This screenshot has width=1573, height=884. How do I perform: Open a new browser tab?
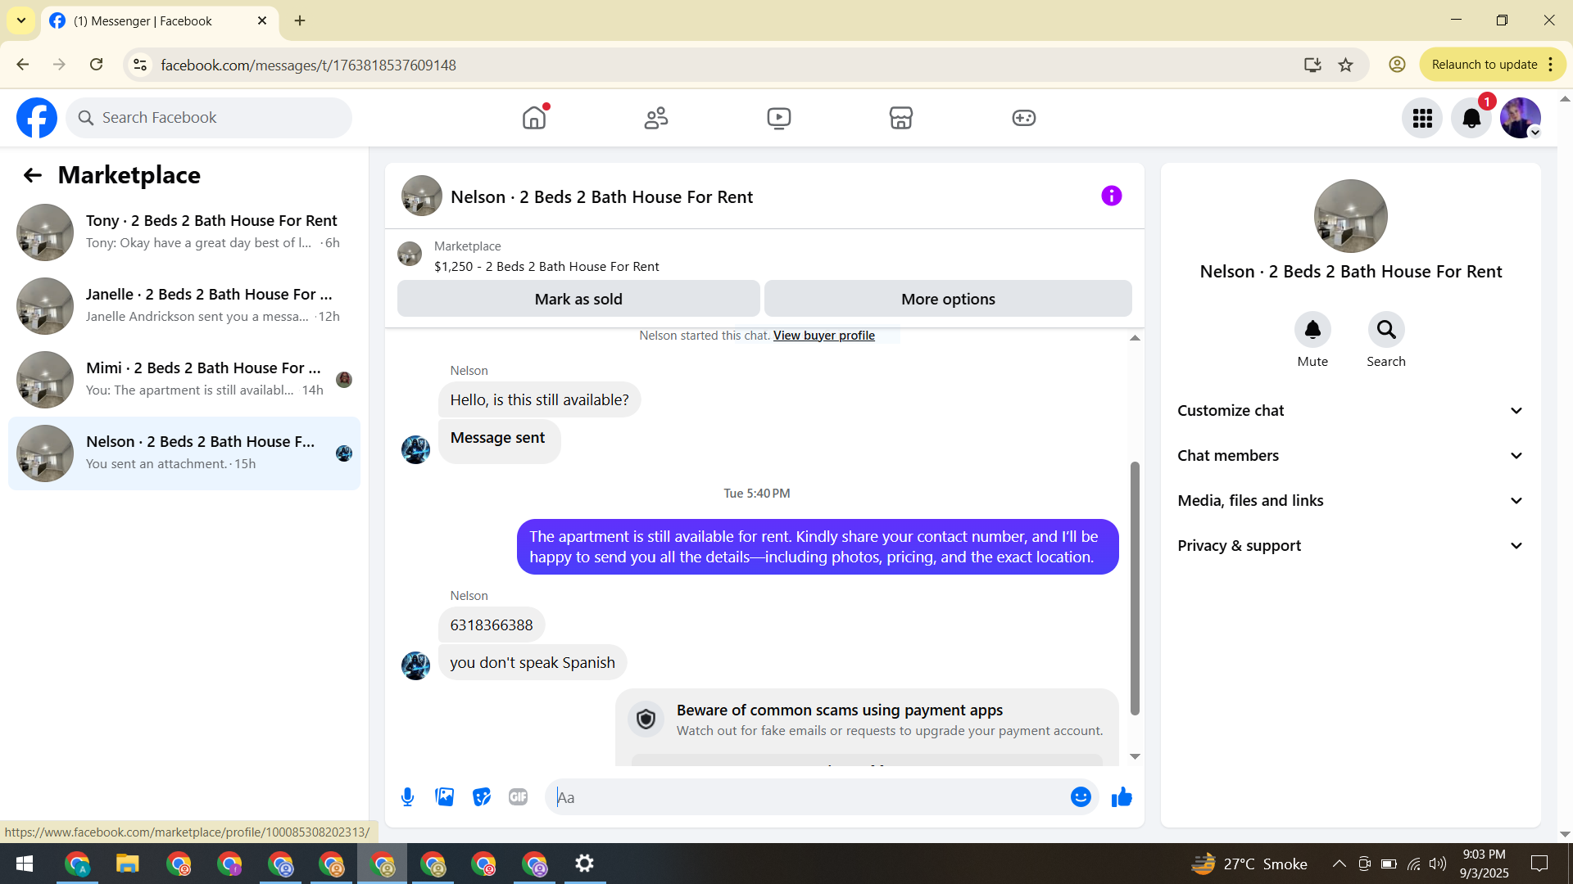(300, 20)
